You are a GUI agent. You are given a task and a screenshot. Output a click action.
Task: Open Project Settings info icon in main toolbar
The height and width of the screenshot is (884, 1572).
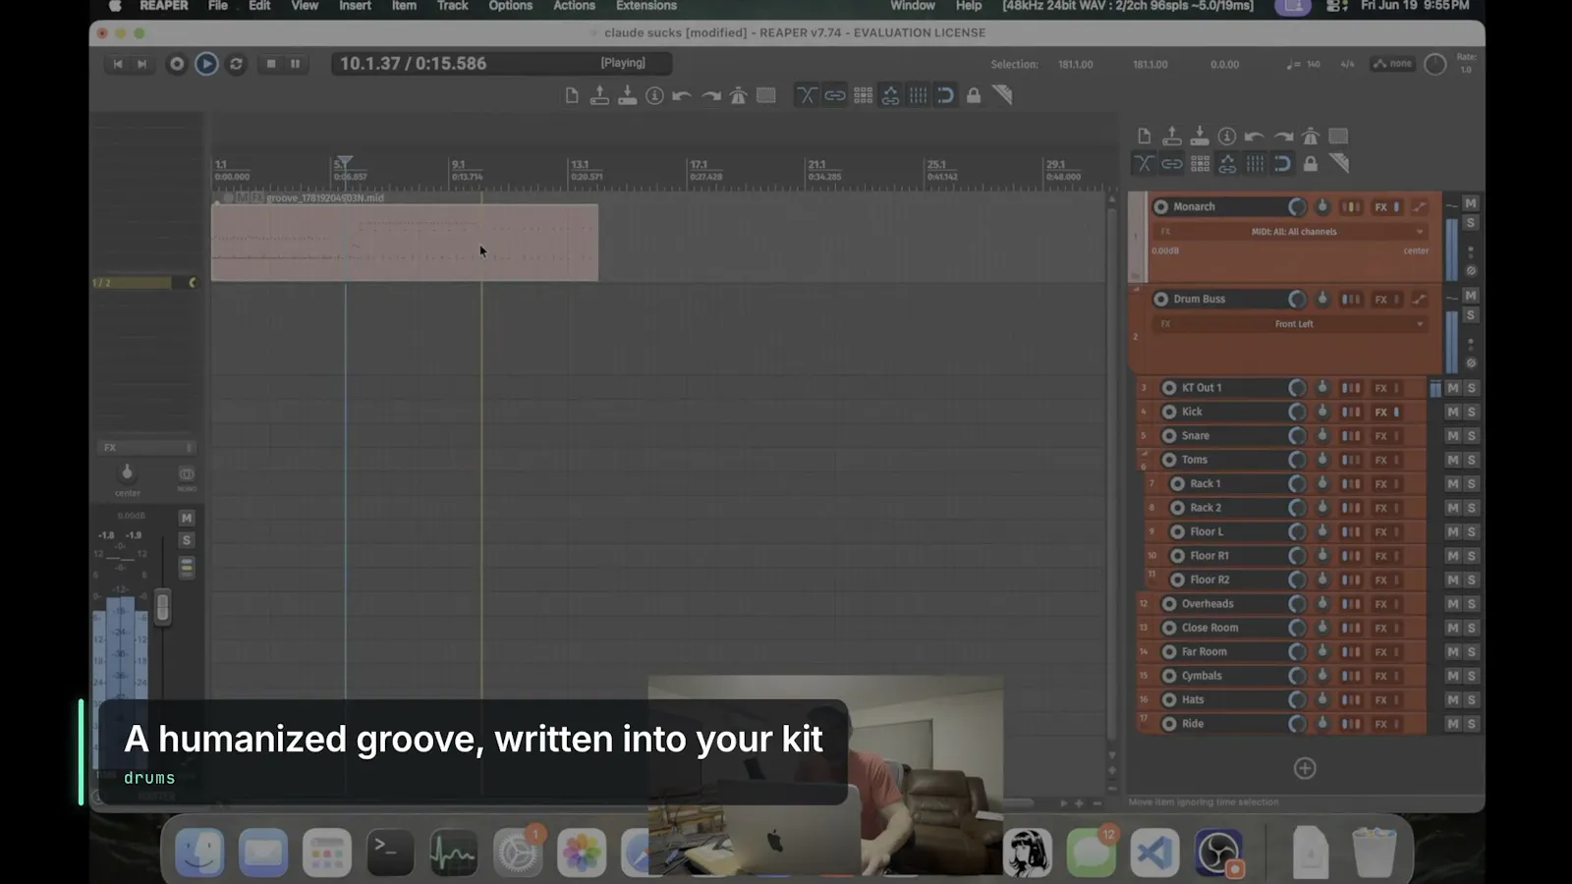point(654,95)
